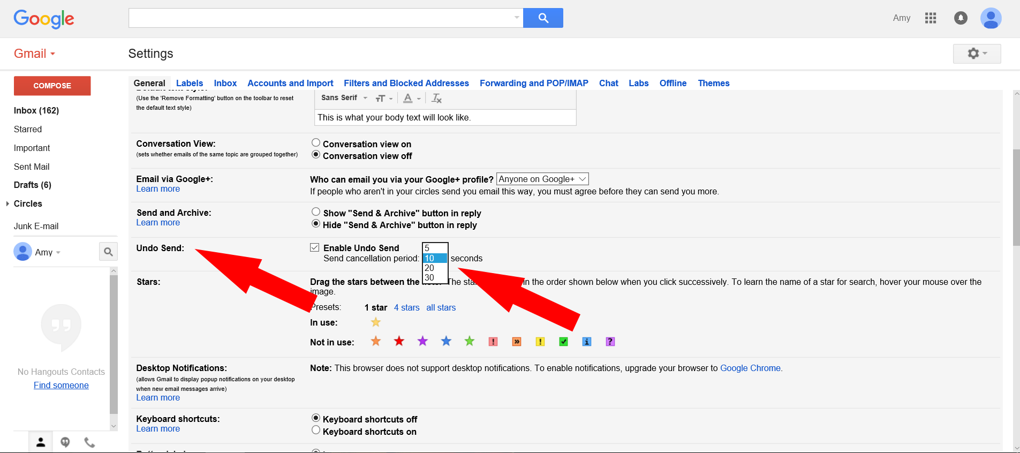Open the Sans Serif font dropdown
1020x453 pixels.
pyautogui.click(x=344, y=98)
